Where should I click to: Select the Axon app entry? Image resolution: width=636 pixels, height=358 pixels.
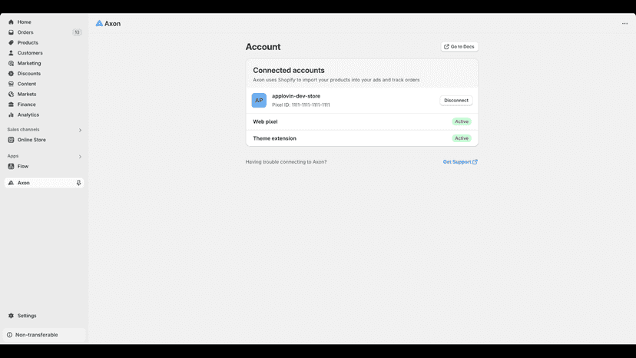coord(45,183)
